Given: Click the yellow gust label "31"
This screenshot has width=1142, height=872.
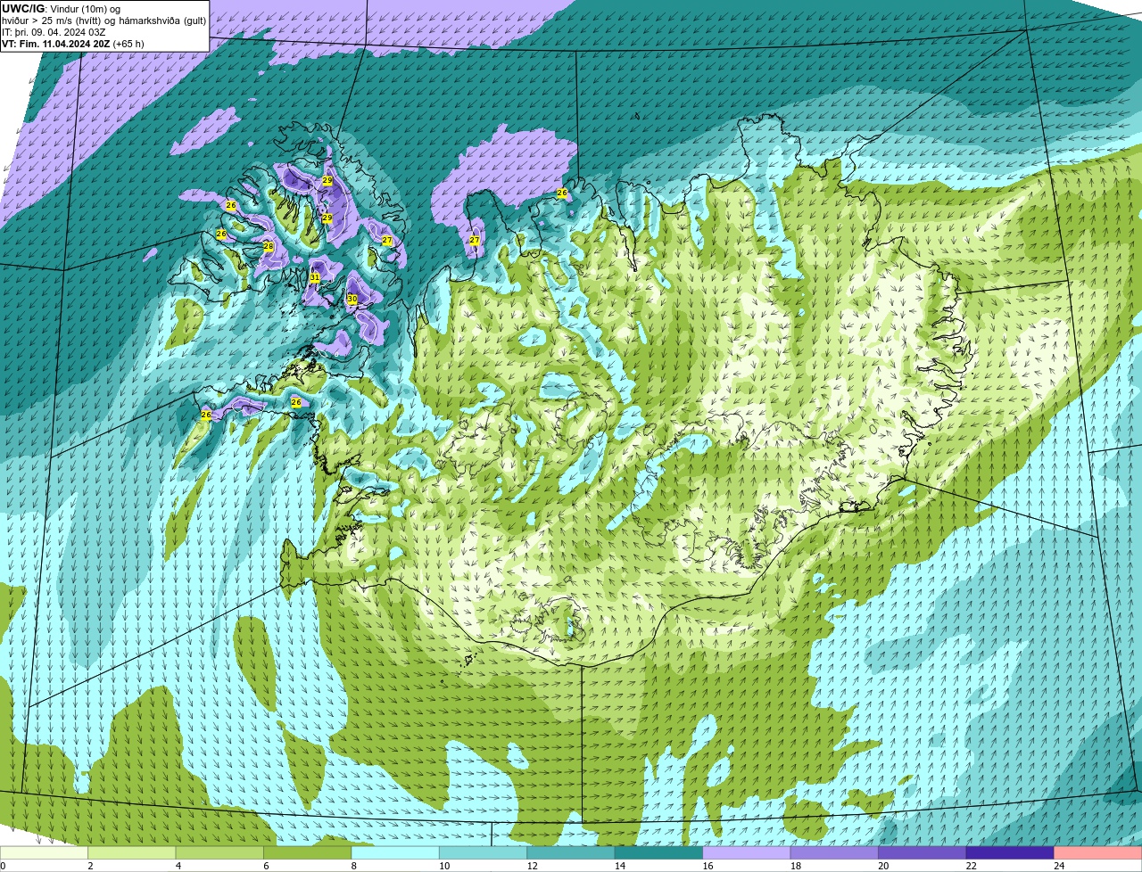Looking at the screenshot, I should point(315,278).
